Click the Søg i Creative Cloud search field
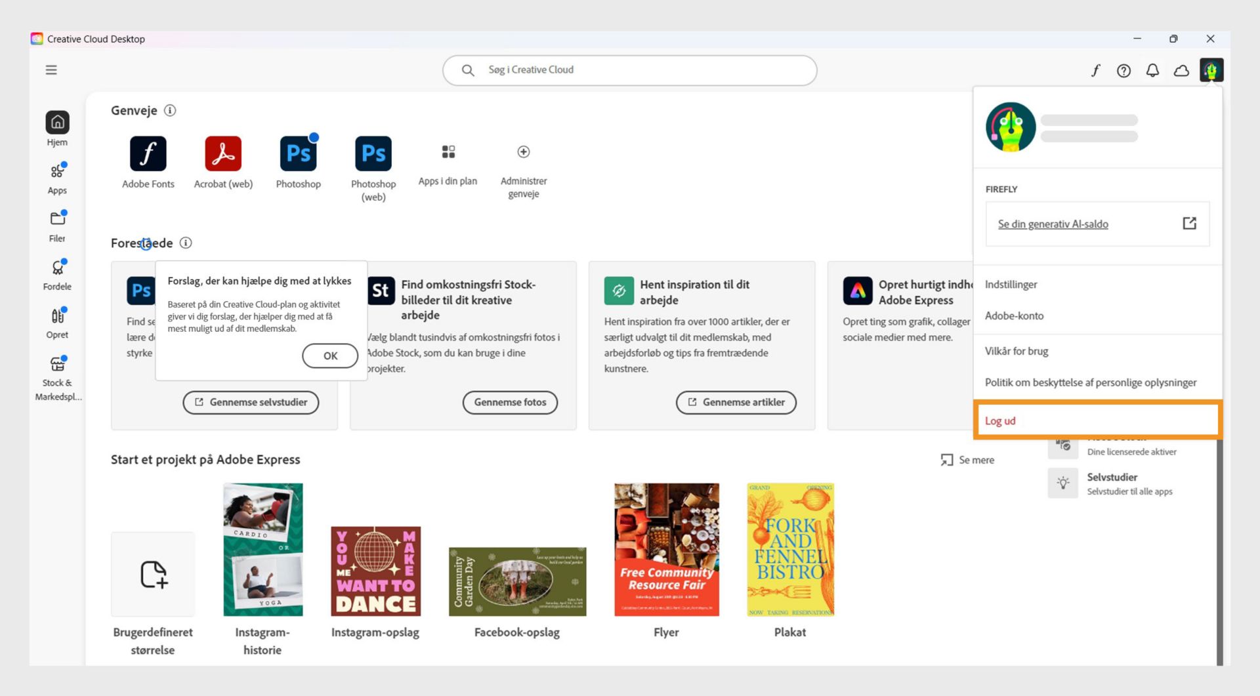The image size is (1260, 696). pyautogui.click(x=630, y=70)
